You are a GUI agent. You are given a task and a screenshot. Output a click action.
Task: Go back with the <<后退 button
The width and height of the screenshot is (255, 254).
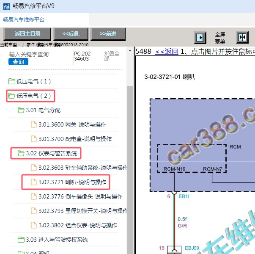click(71, 34)
